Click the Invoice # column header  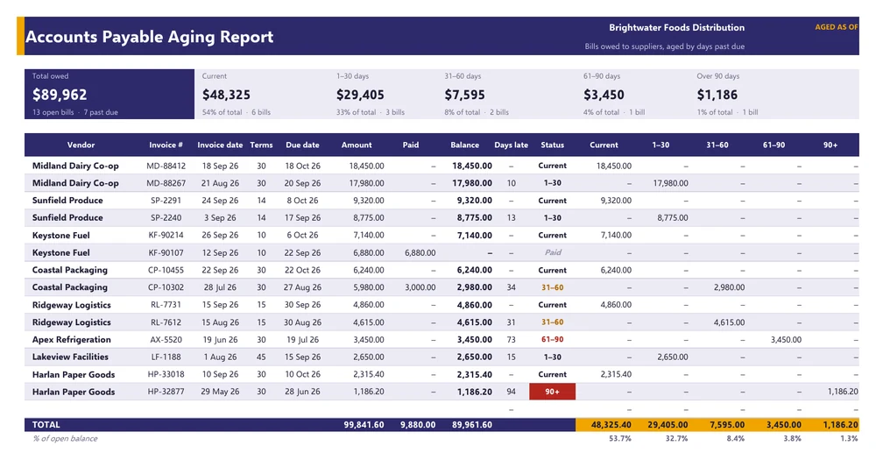click(166, 145)
